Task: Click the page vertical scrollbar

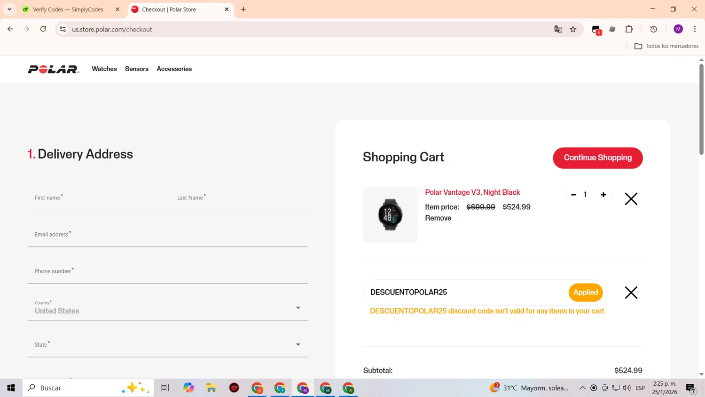Action: (701, 109)
